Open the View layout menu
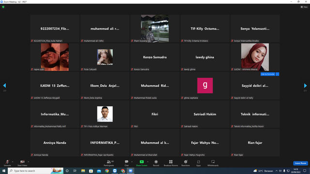The width and height of the screenshot is (310, 174). tap(304, 7)
